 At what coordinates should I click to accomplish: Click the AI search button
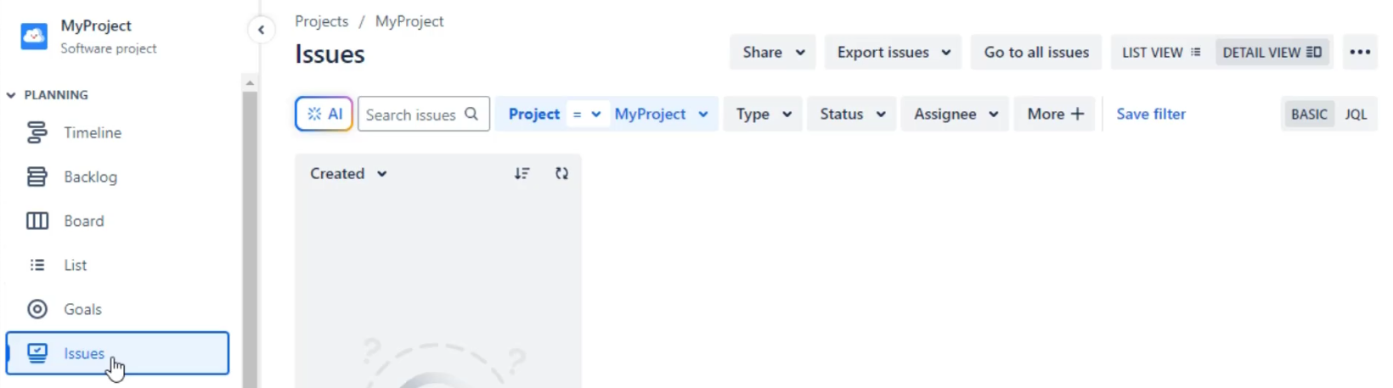[324, 114]
